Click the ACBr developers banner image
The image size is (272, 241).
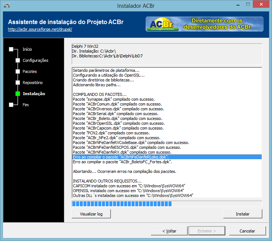click(x=204, y=24)
